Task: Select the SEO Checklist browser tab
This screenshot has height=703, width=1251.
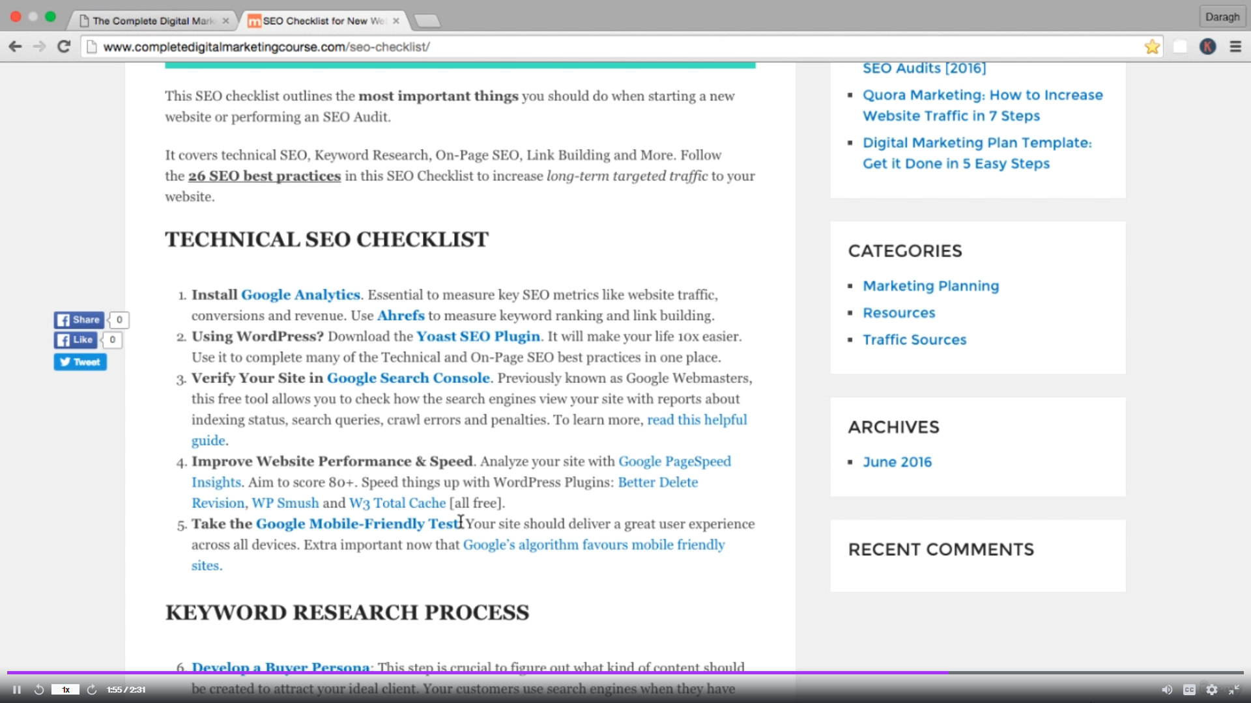Action: coord(323,21)
